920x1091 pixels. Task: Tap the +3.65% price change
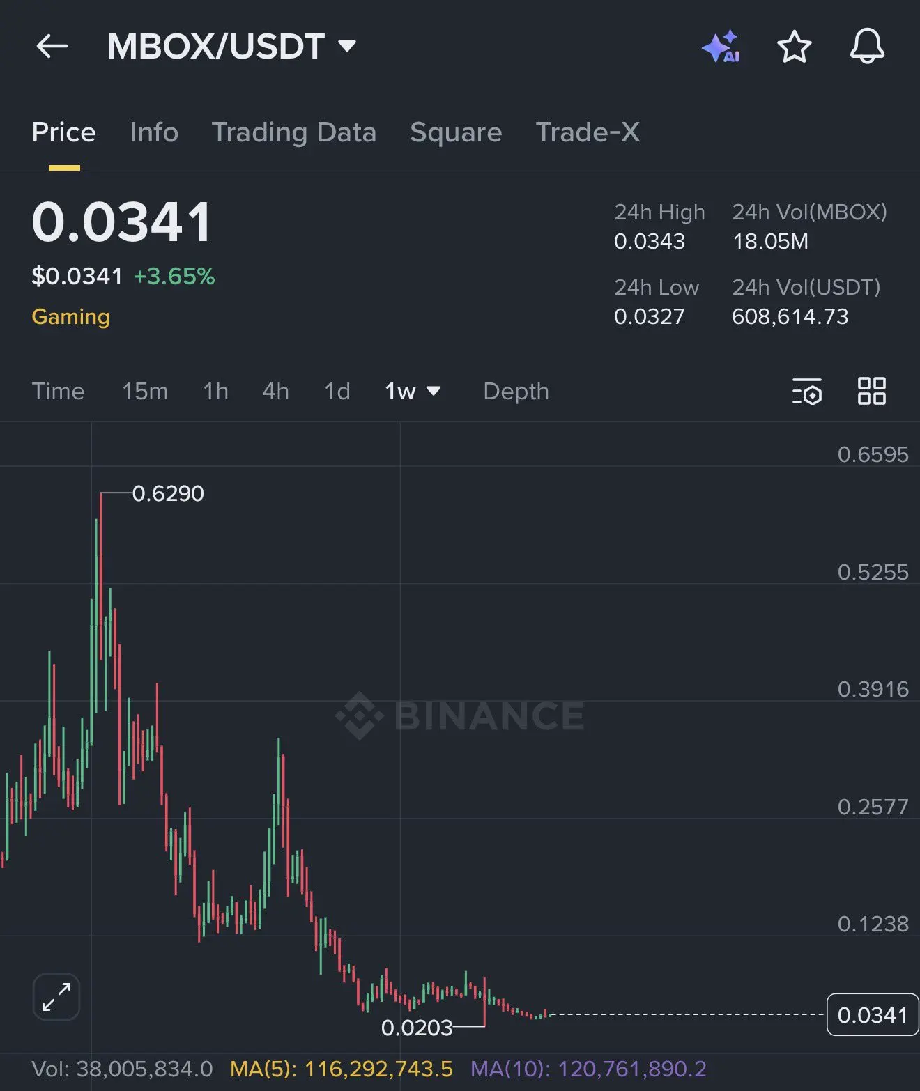[x=174, y=277]
